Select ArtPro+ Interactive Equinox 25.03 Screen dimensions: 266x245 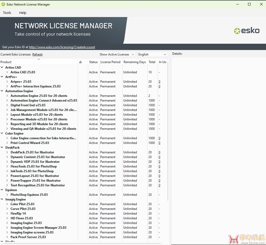[x=36, y=87]
